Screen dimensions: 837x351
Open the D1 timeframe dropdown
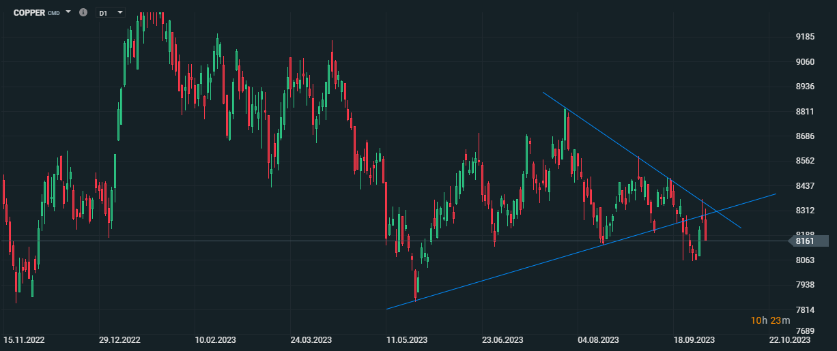[x=111, y=12]
